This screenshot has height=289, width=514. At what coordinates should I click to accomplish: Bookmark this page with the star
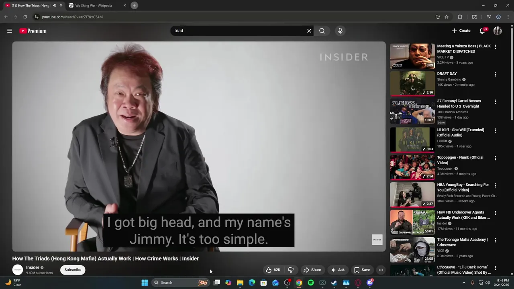coord(447,17)
